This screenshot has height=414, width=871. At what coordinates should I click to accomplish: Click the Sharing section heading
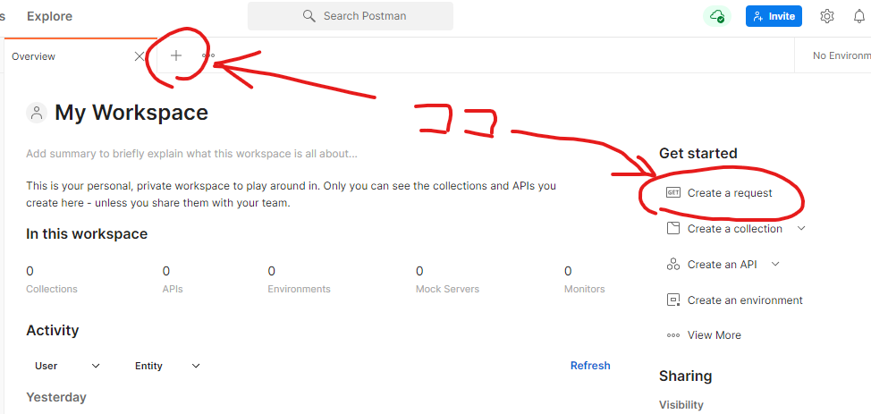tap(686, 376)
